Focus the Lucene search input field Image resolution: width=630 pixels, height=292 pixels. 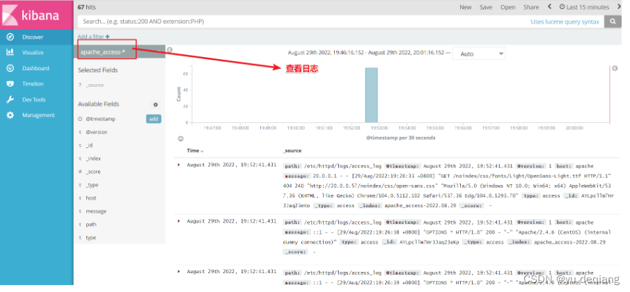[301, 22]
